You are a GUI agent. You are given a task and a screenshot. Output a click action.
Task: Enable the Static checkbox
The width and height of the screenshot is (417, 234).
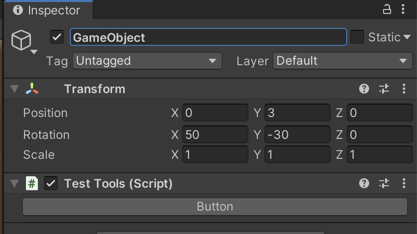(x=357, y=37)
